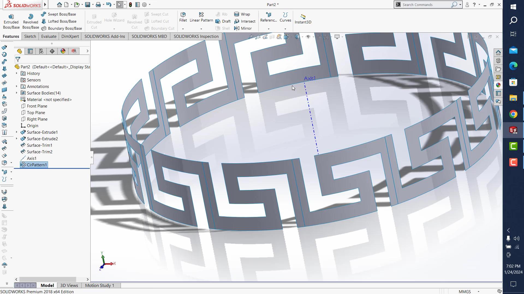Open SolidWorks Resources task pane home
524x294 pixels.
click(x=498, y=53)
